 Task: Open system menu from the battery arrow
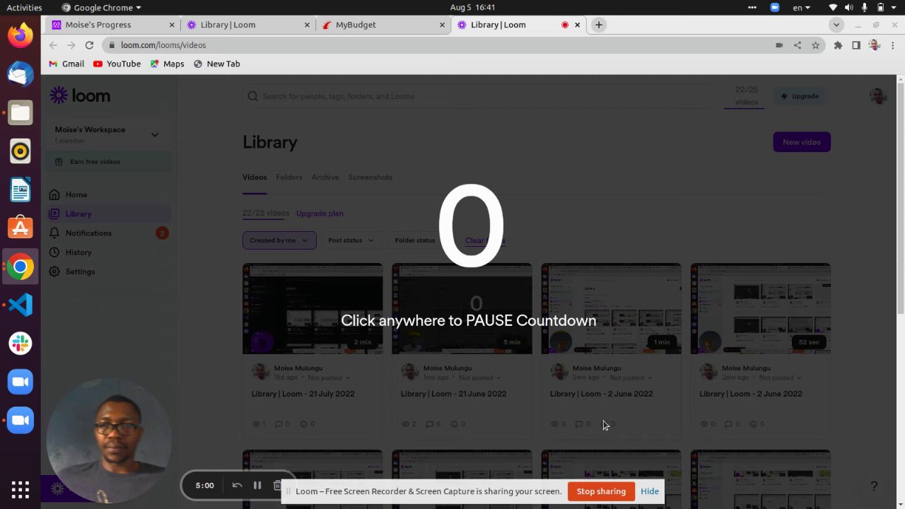895,8
